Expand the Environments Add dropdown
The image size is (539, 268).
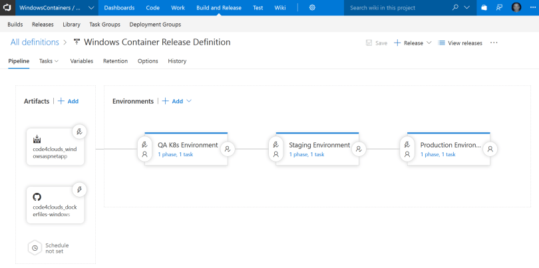[189, 101]
